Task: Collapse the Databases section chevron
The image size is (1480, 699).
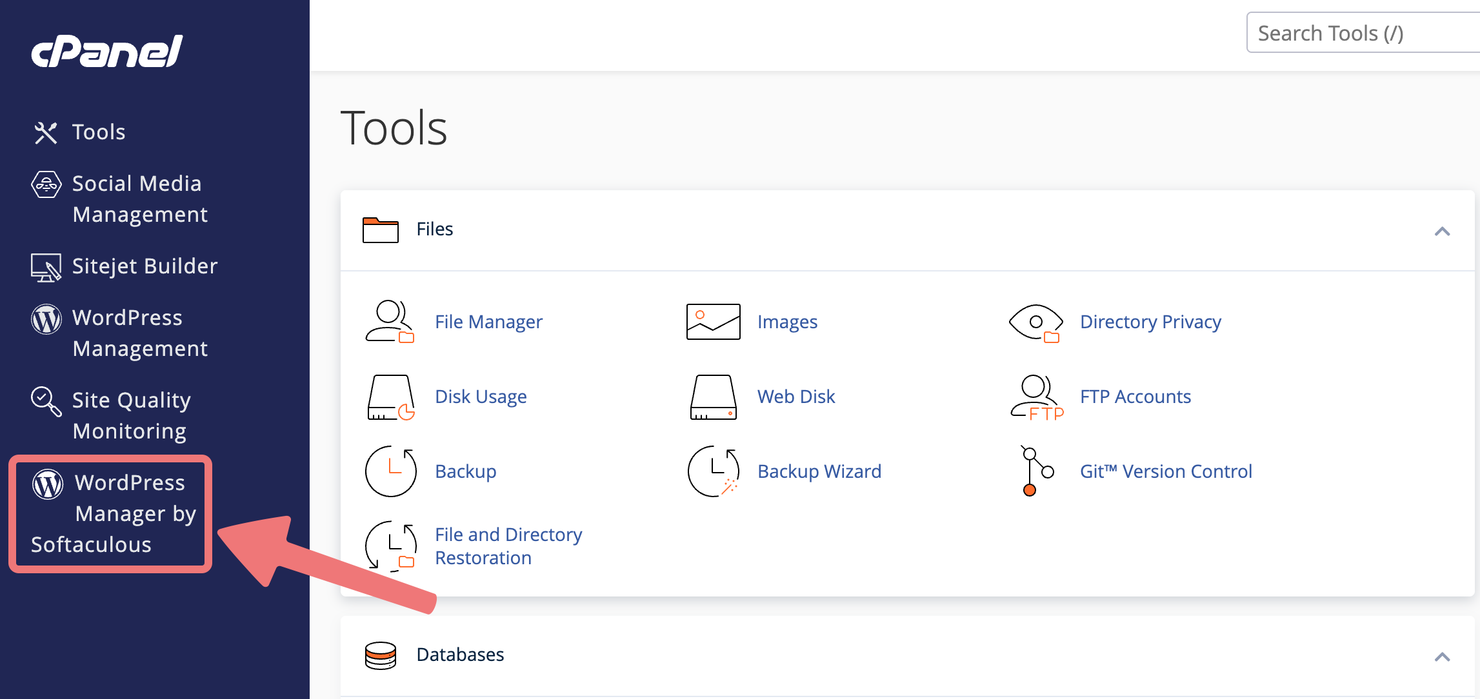Action: click(1443, 656)
